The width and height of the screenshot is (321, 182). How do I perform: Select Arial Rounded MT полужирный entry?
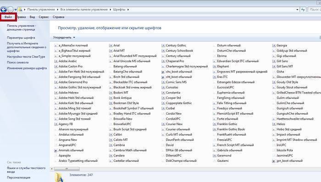point(135,56)
